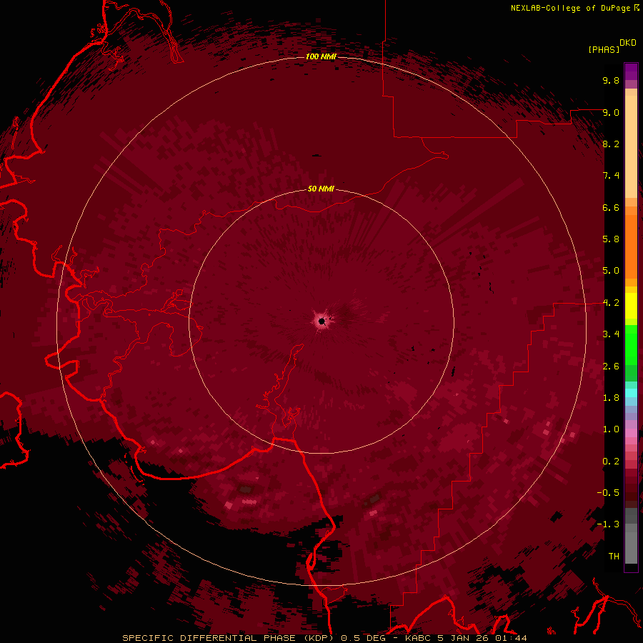643x643 pixels.
Task: Select the 0.2 legend value
Action: click(611, 462)
